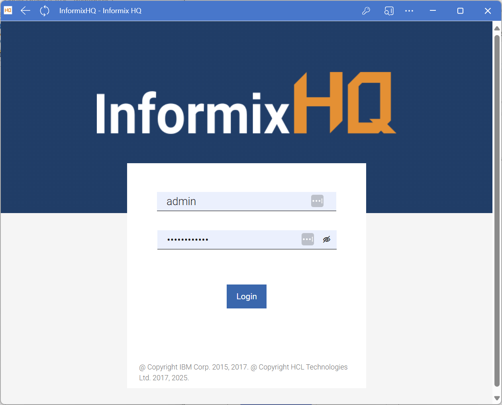Click the autofill icon in the username field
Screen dimensions: 502x405
(x=317, y=201)
